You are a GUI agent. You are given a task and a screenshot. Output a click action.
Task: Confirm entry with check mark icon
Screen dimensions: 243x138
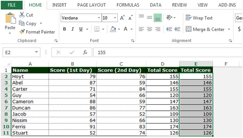point(72,53)
